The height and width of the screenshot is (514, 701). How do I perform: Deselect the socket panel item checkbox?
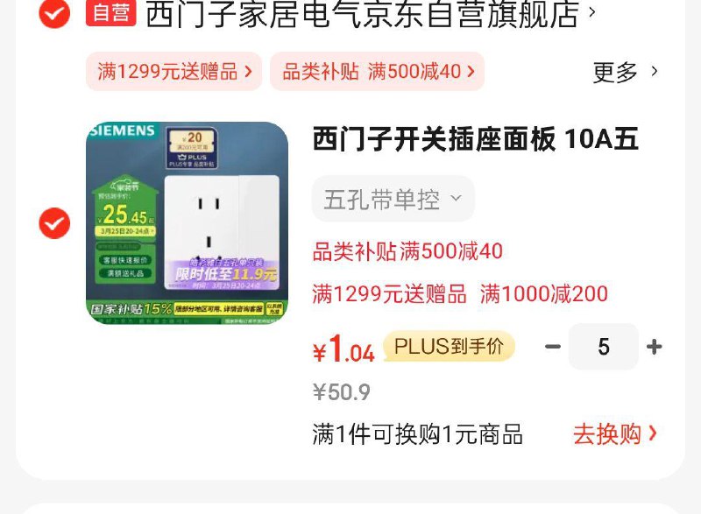(x=54, y=222)
